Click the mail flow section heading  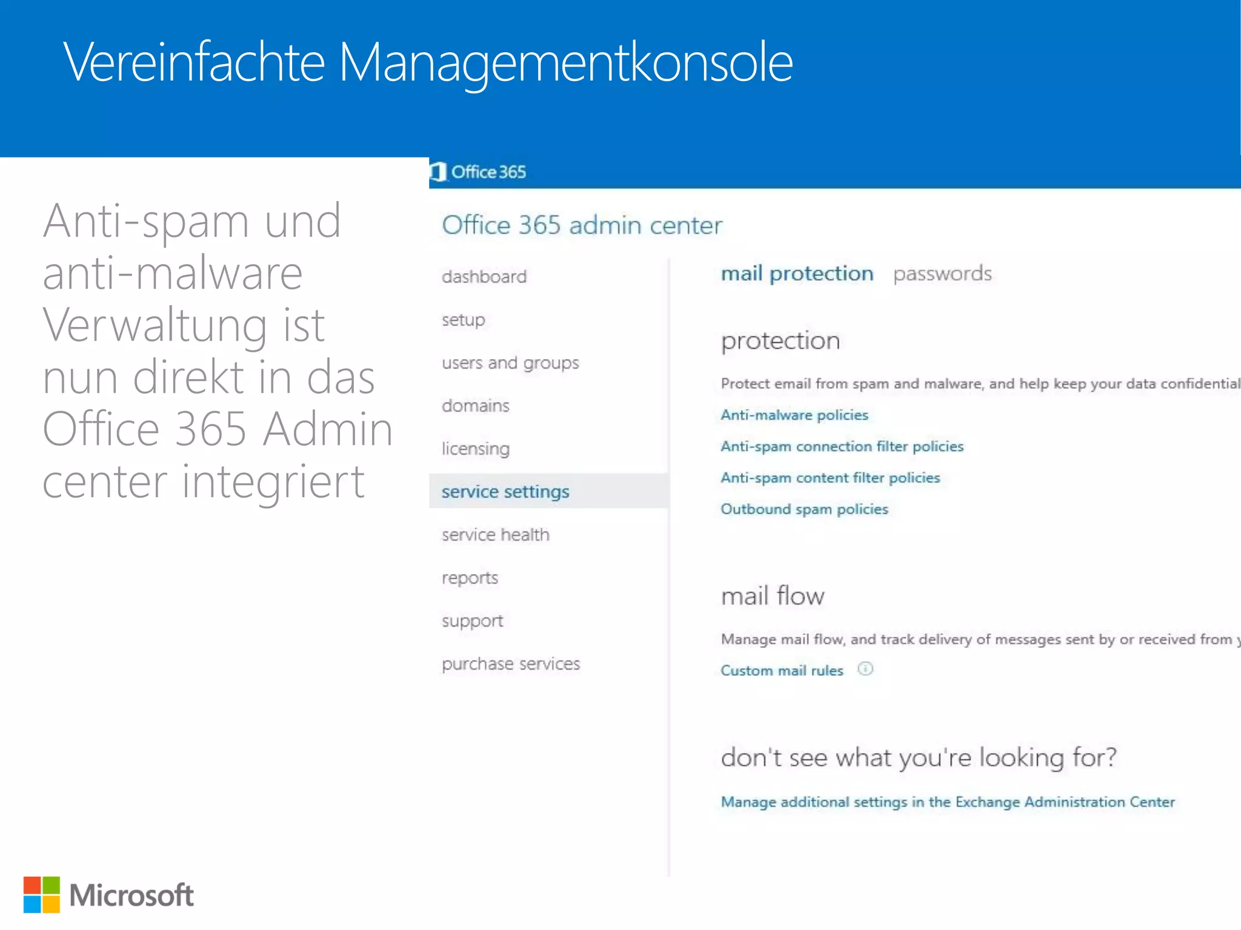[x=773, y=596]
